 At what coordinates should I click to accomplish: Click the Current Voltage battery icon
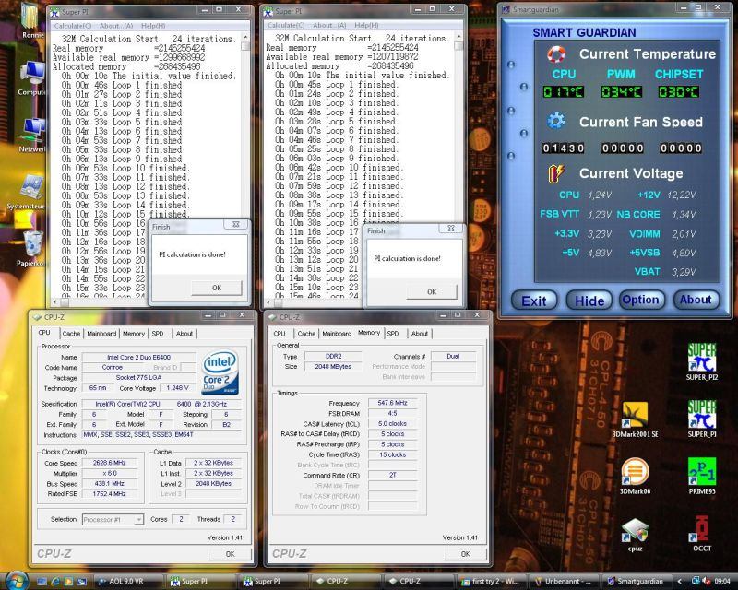[x=556, y=173]
